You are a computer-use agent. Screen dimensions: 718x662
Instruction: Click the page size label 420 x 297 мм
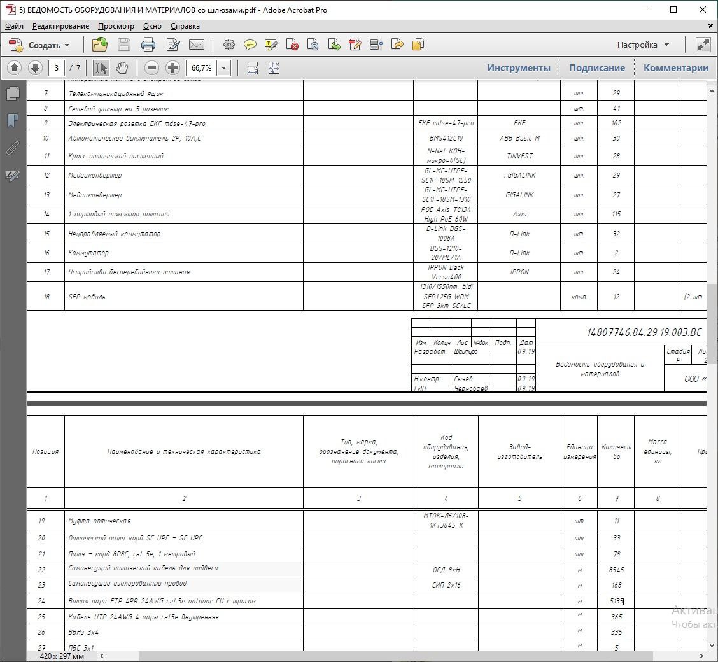[x=62, y=656]
